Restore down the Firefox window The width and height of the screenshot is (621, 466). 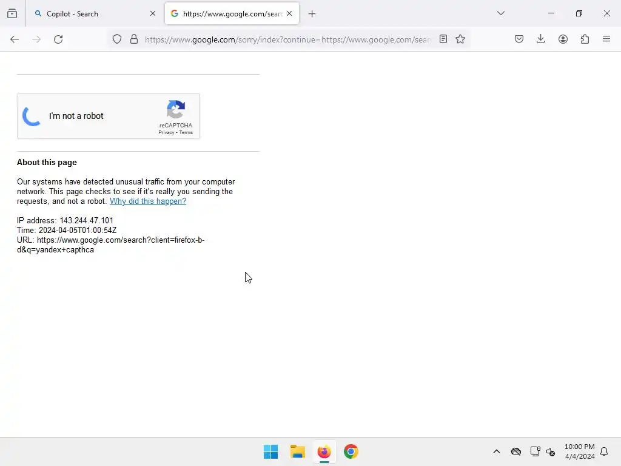[579, 13]
